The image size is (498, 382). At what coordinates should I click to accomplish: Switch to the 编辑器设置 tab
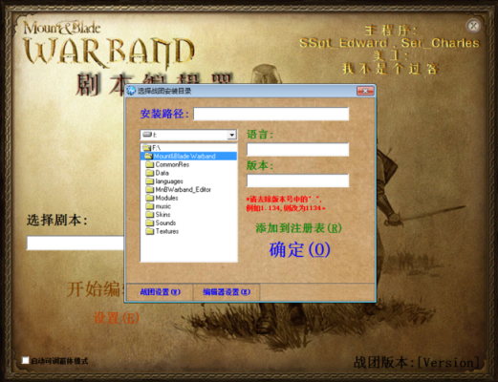coord(227,292)
